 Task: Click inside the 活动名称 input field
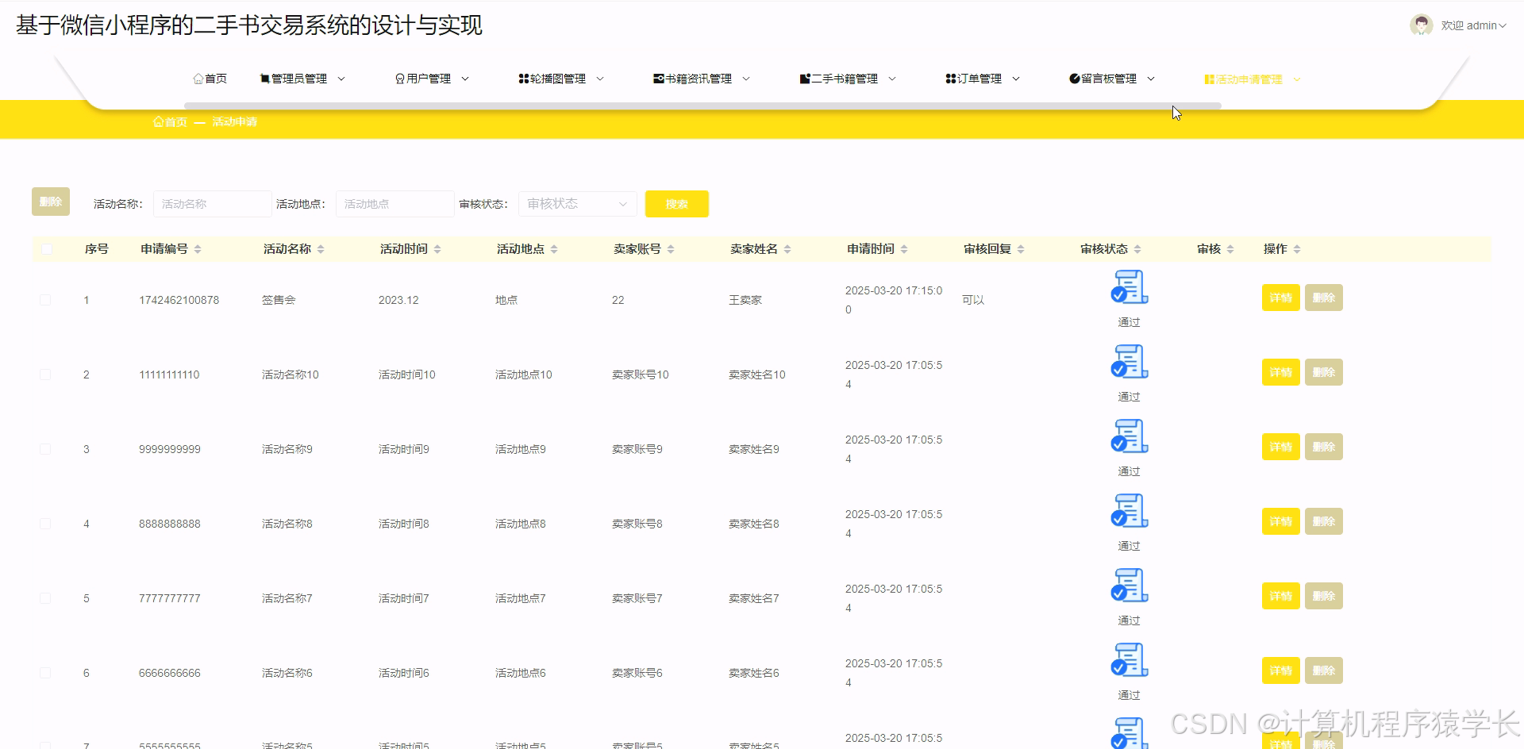212,204
